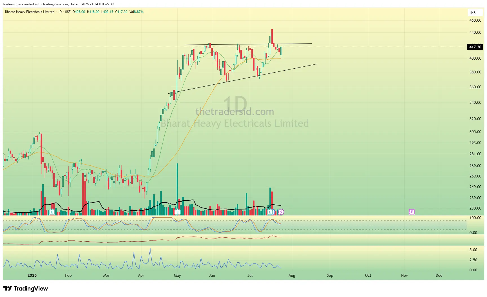Click the low value L402.15
This screenshot has height=297, width=487.
(x=107, y=12)
